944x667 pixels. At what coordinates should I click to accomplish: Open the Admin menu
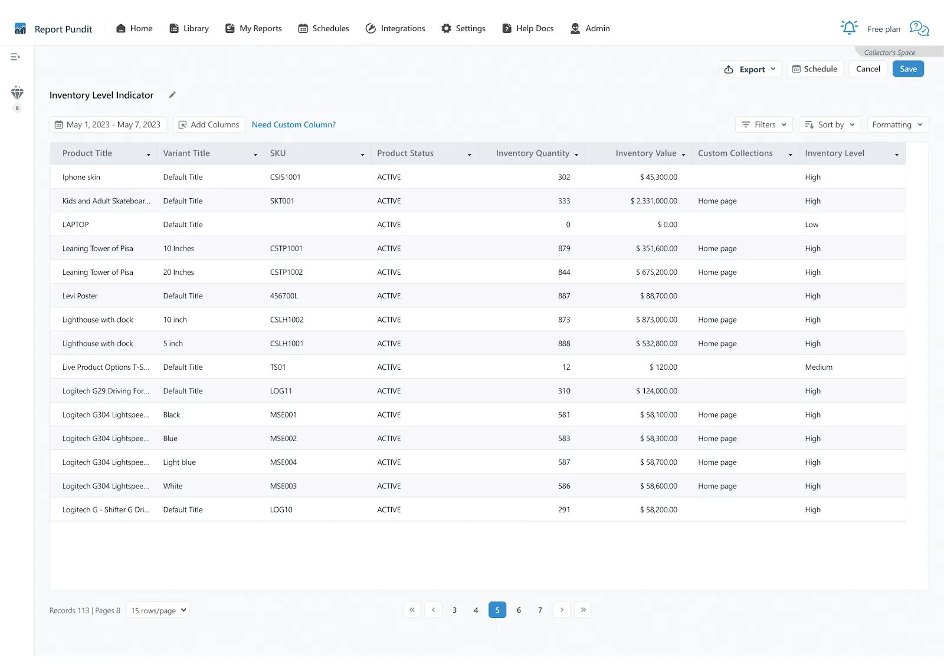pos(591,28)
